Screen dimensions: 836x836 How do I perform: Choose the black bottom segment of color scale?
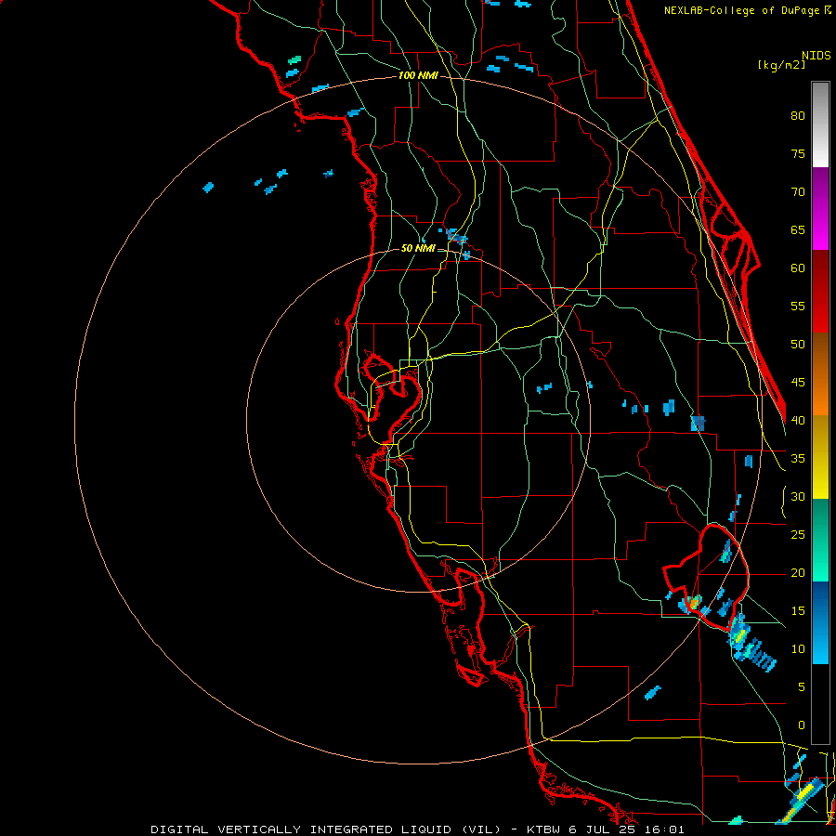pos(820,704)
